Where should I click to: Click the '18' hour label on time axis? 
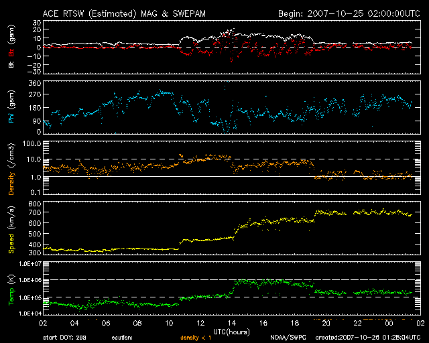pos(295,323)
